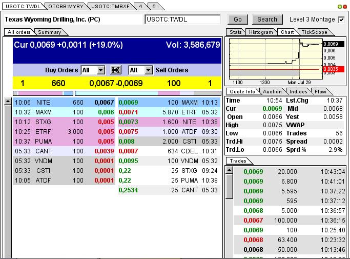Show the Histogram tab
This screenshot has width=350, height=259.
261,32
